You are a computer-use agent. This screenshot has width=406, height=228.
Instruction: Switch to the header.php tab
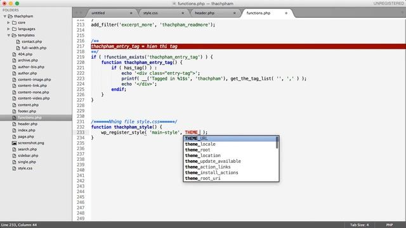pos(215,13)
